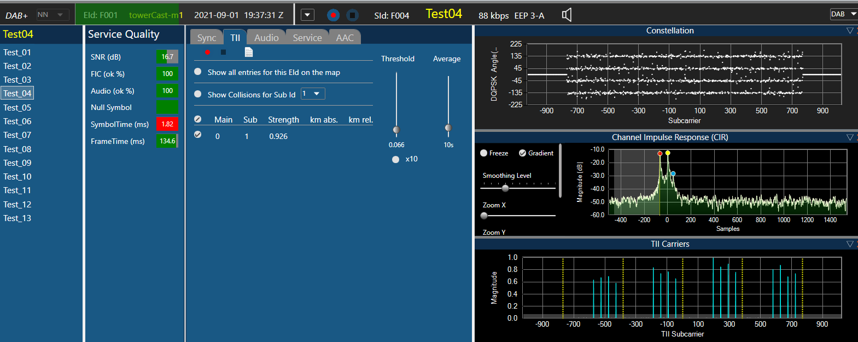Select service Test_05 in the list
The height and width of the screenshot is (342, 858).
point(17,108)
